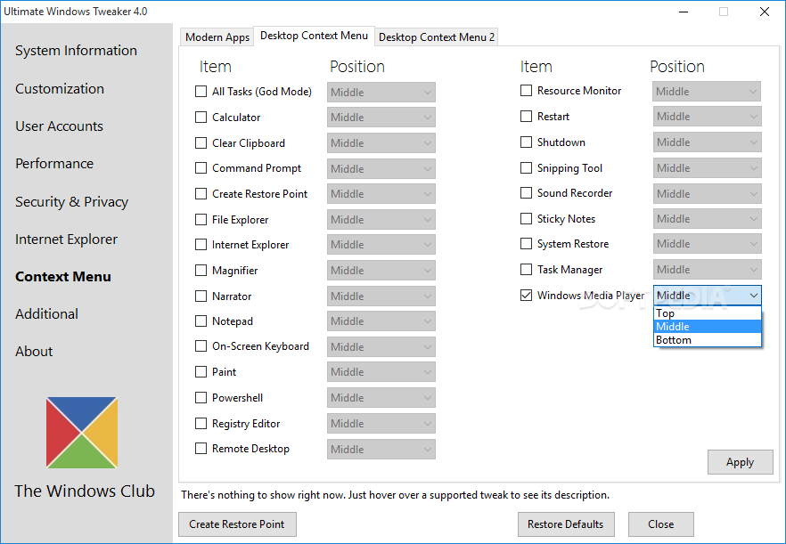Tick the Calculator checkbox
The height and width of the screenshot is (544, 786).
201,118
